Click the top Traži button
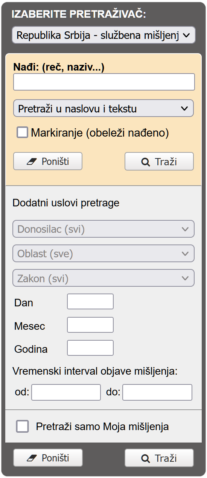The width and height of the screenshot is (207, 478). (159, 161)
